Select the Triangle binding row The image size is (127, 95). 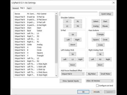[34, 56]
